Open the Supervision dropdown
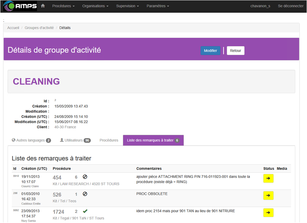307x223 pixels. (128, 6)
